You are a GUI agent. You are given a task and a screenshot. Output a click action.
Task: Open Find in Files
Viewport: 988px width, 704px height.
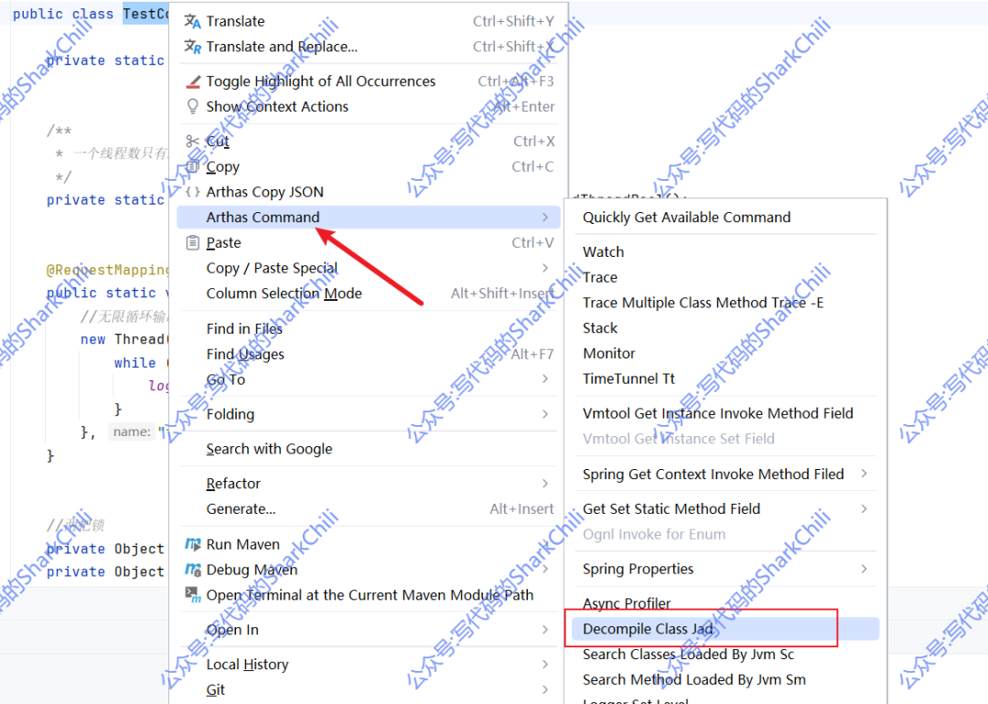(x=369, y=329)
